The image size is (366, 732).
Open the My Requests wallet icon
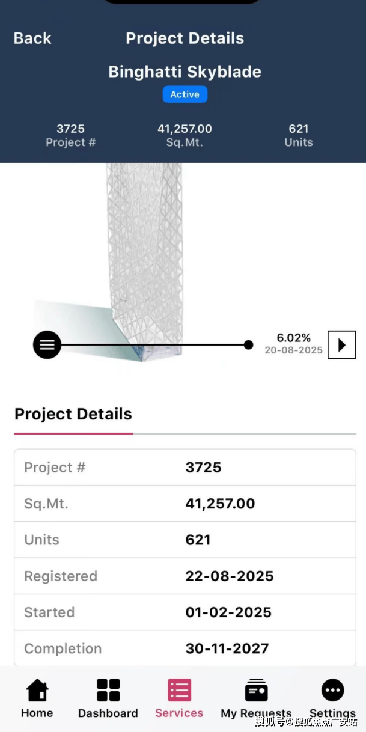pos(256,691)
